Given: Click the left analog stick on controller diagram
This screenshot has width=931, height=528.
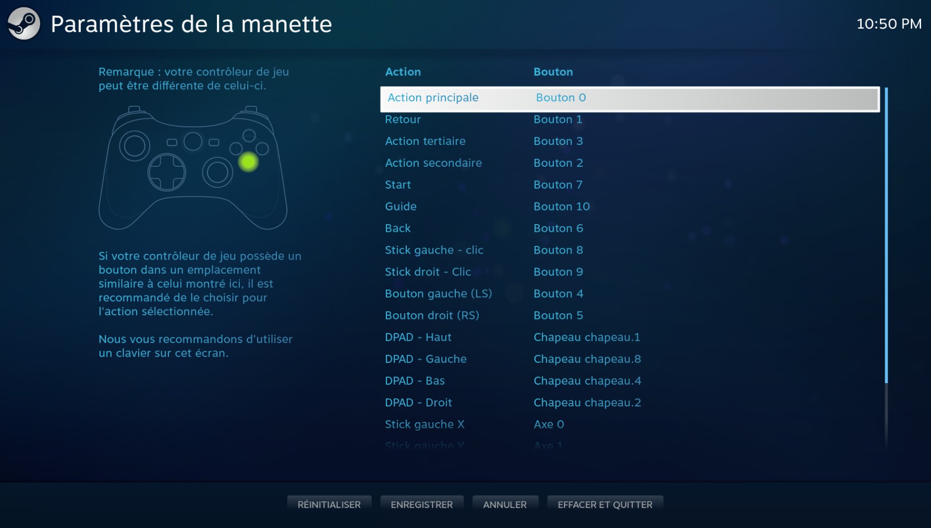Looking at the screenshot, I should (135, 145).
